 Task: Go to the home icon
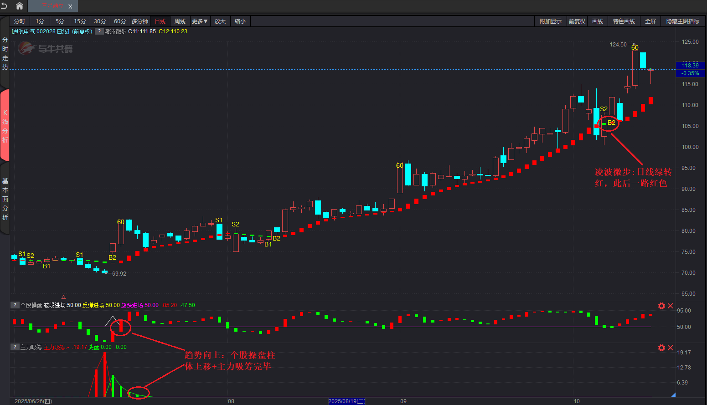point(20,6)
